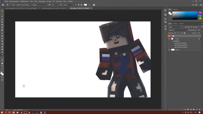
Task: Select the Move tool
Action: pos(2,11)
